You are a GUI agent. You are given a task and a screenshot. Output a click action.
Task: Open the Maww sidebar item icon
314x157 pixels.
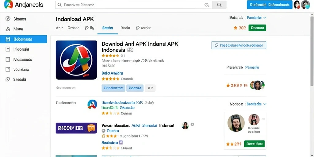pos(8,29)
